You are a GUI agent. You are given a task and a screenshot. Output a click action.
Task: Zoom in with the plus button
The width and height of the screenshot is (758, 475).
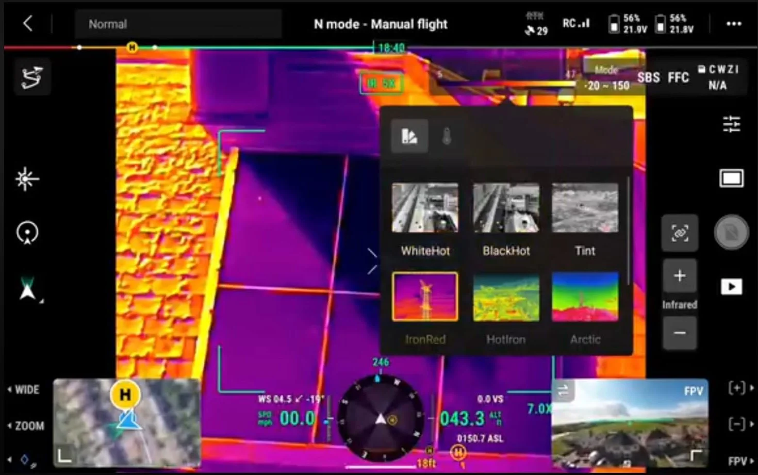point(679,276)
